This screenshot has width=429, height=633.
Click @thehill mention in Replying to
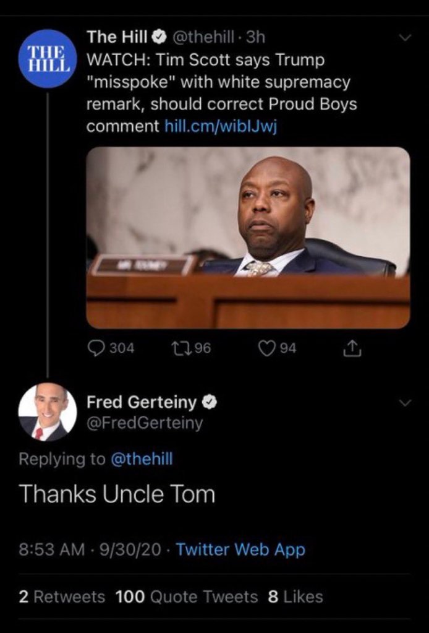[141, 459]
